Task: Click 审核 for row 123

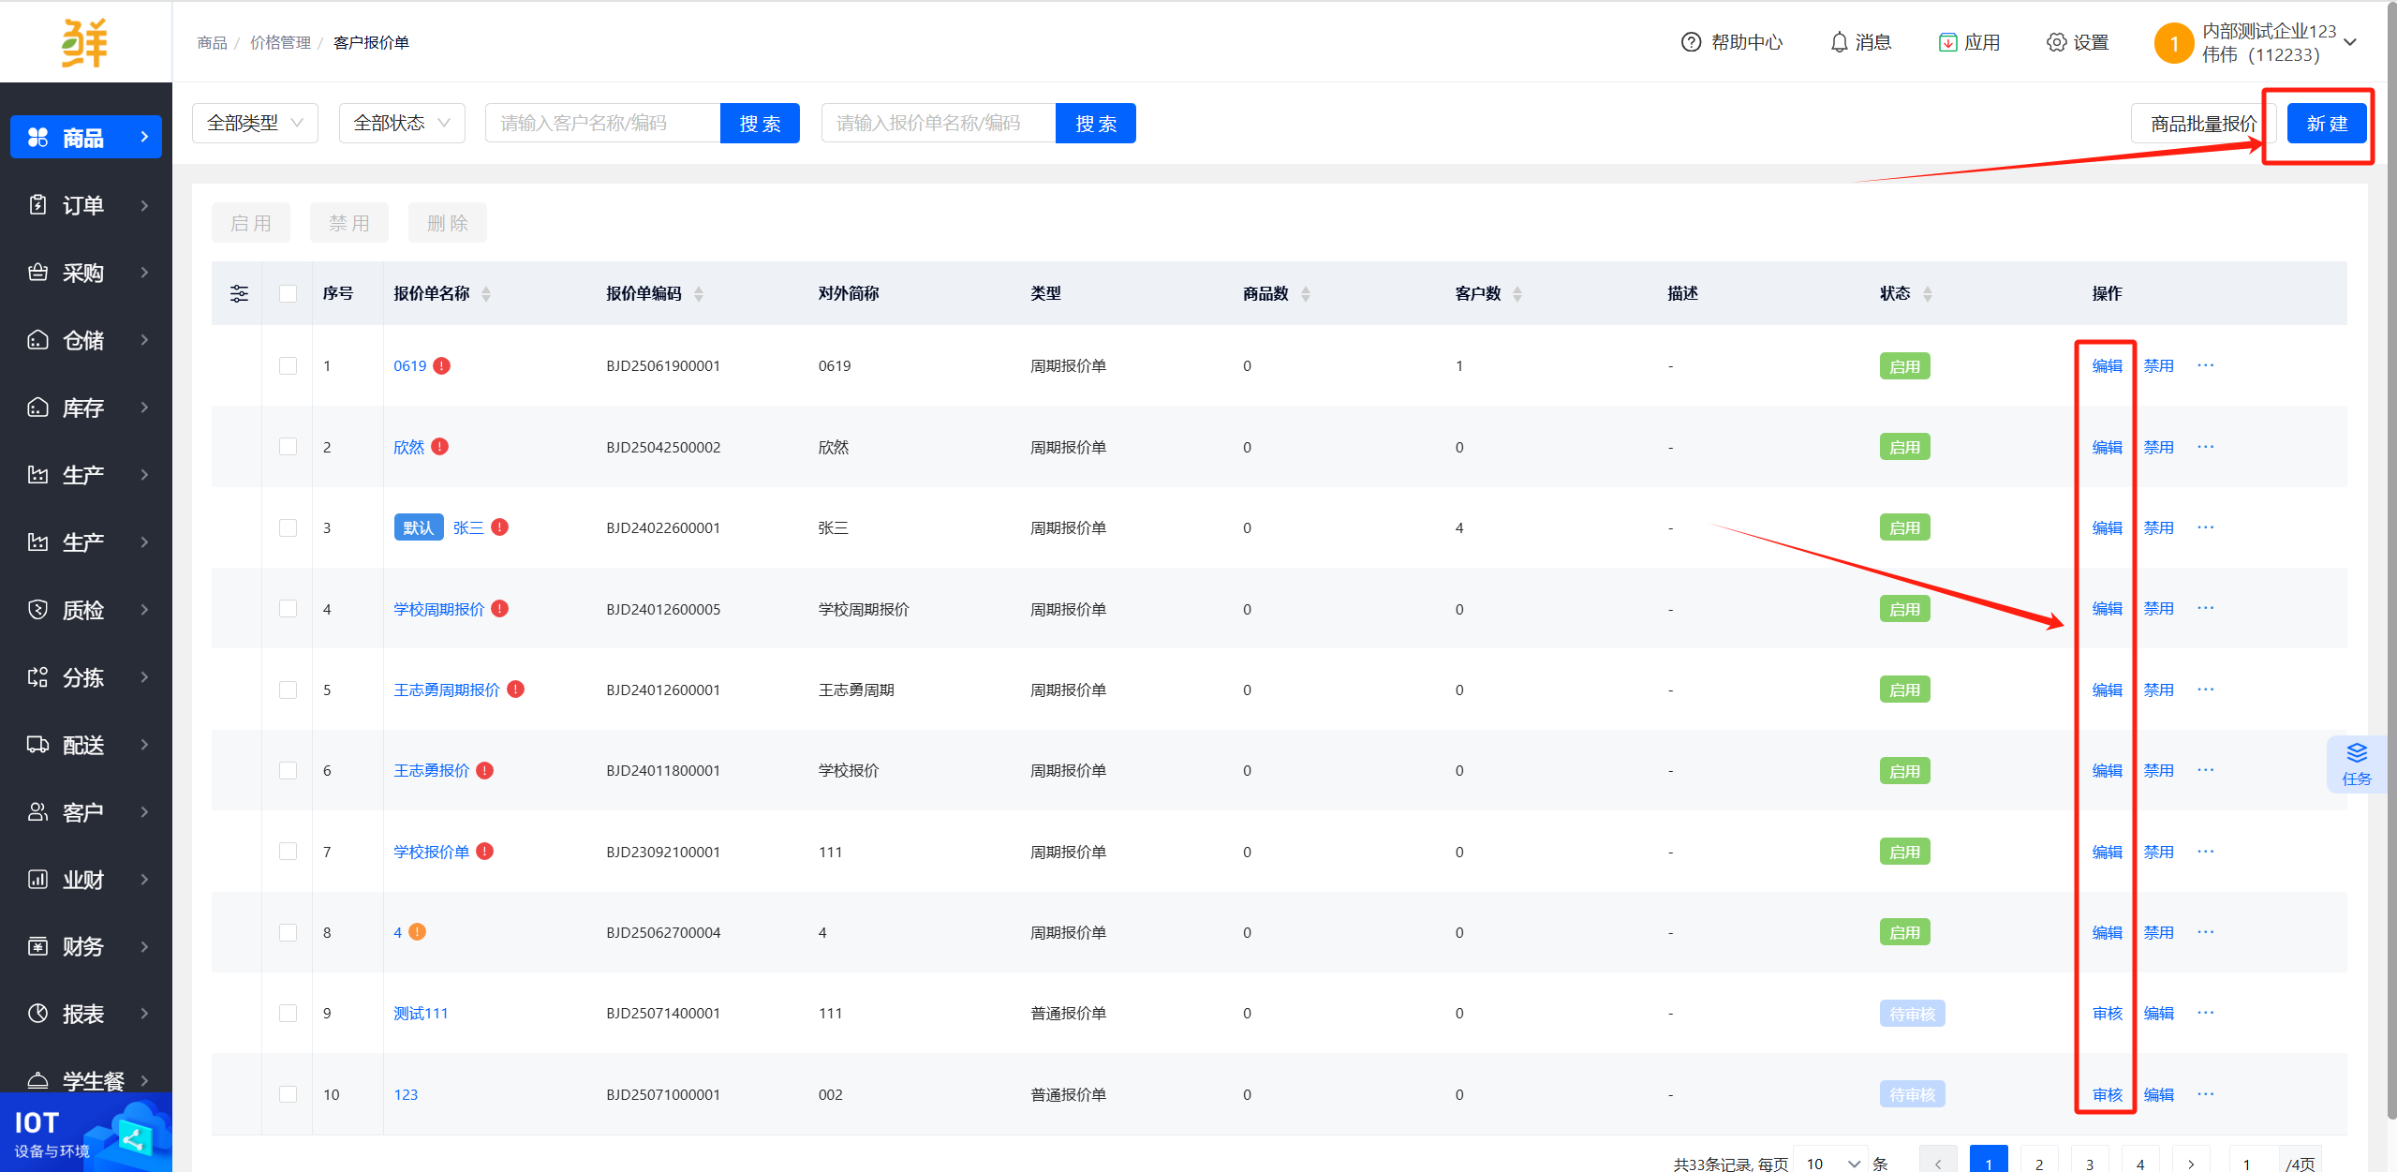Action: click(x=2108, y=1094)
